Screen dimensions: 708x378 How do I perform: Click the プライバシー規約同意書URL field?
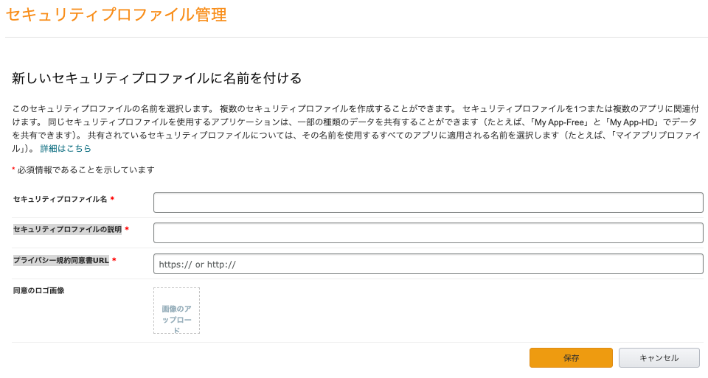point(428,264)
